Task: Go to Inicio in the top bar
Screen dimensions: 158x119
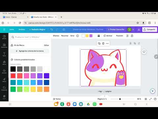Action: click(x=12, y=29)
